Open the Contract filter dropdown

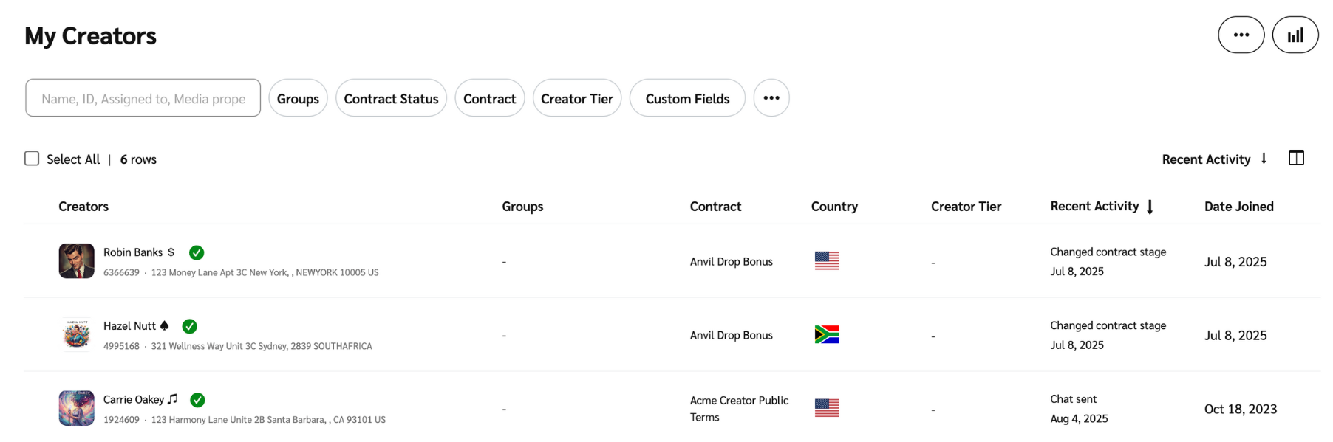click(489, 98)
